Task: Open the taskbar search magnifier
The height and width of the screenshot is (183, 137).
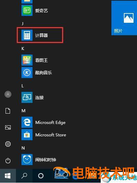Action: point(24,176)
